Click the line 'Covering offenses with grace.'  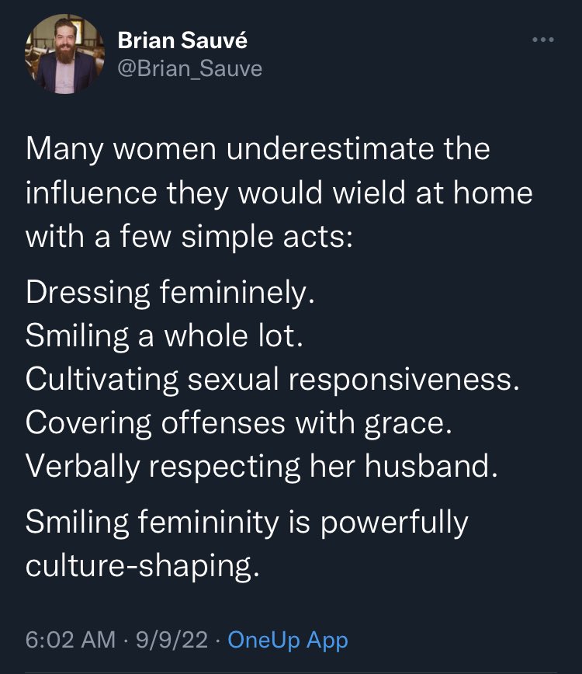239,423
